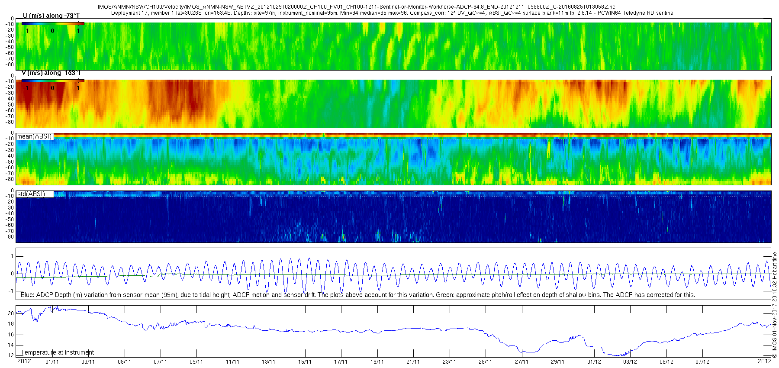Click the 03/12 date tick label
This screenshot has height=368, width=779.
(x=630, y=362)
